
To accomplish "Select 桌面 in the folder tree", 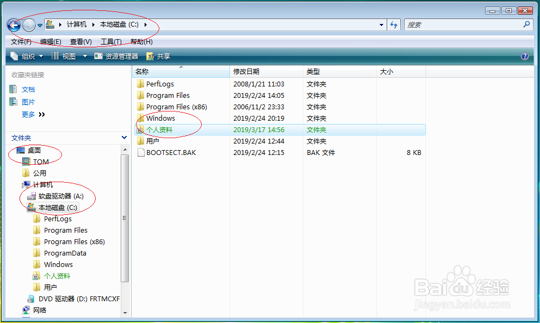I will point(34,151).
